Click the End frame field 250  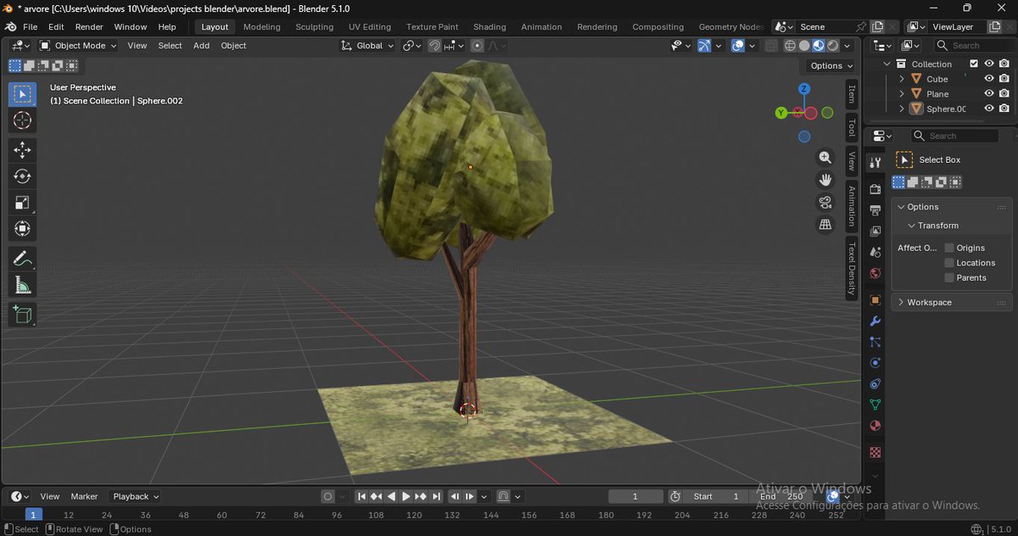pyautogui.click(x=781, y=496)
